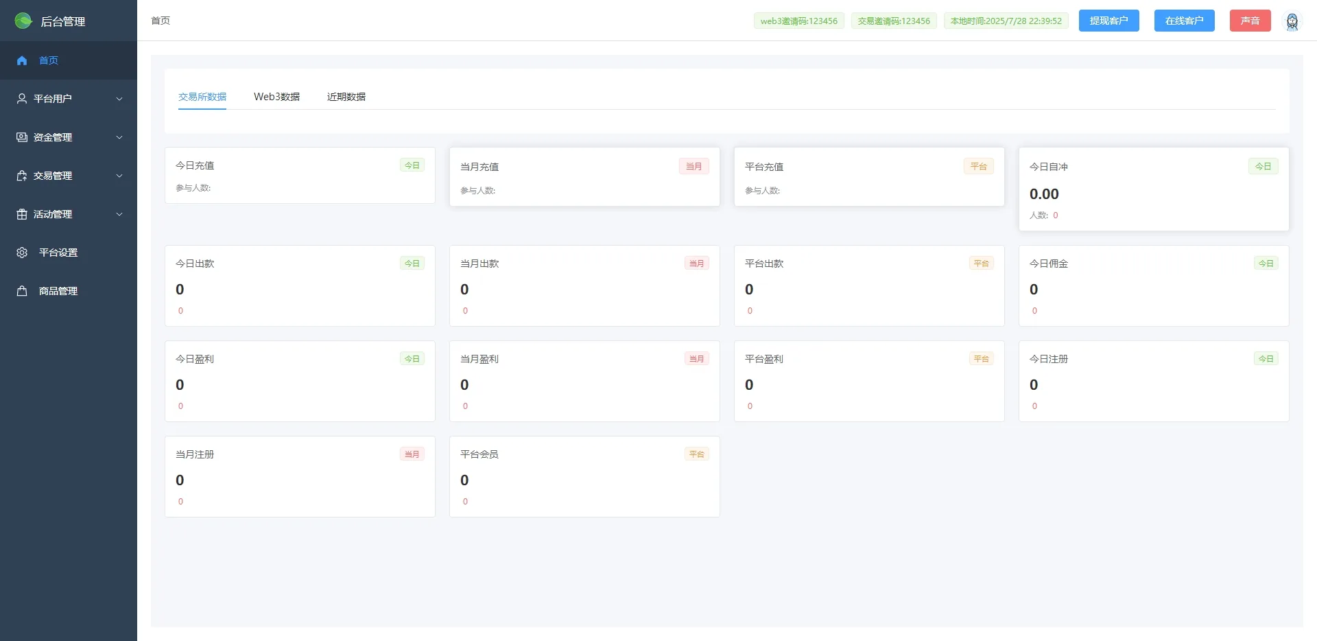Click the home icon in sidebar
Screen dimensions: 1317x641
point(22,60)
